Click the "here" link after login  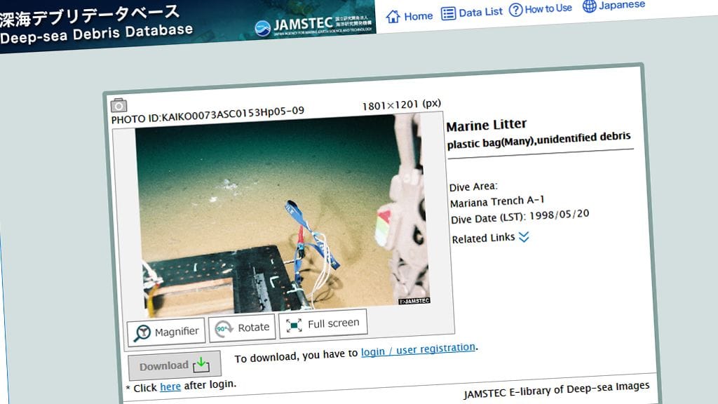(170, 386)
